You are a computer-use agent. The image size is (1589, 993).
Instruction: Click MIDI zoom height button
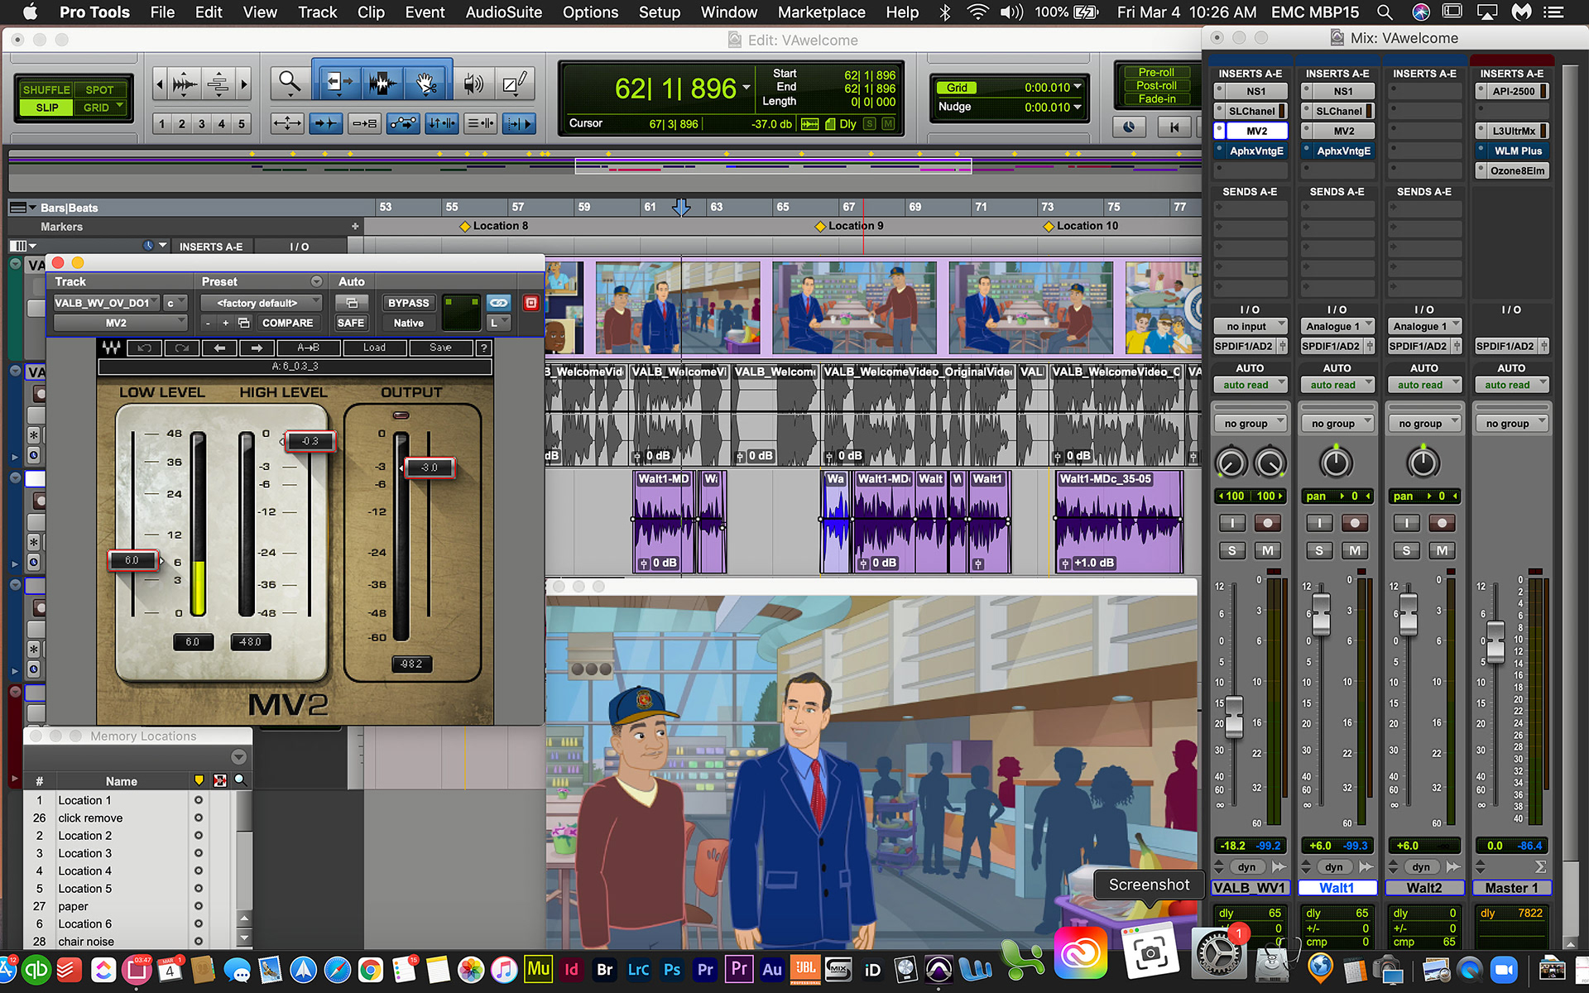[218, 84]
